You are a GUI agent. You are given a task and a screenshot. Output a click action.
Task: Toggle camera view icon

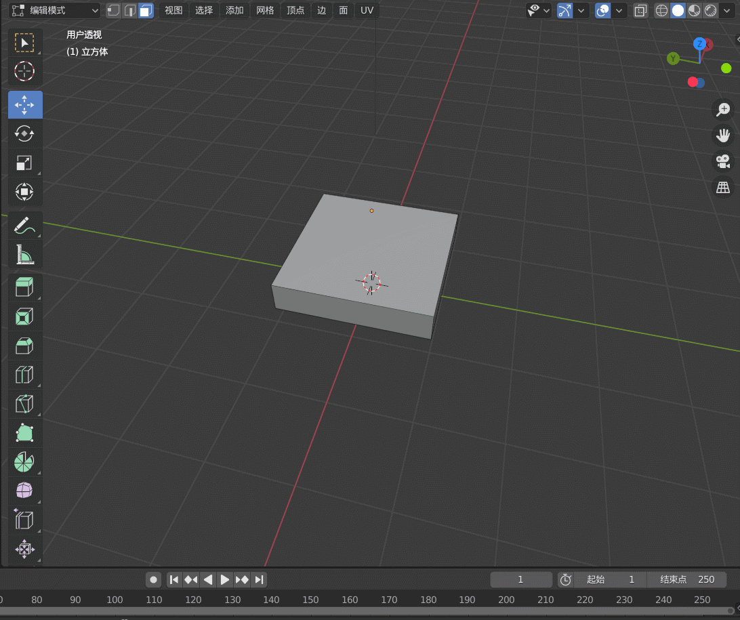point(723,161)
